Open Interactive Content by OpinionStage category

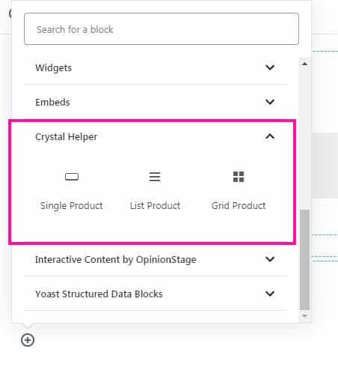tap(116, 260)
